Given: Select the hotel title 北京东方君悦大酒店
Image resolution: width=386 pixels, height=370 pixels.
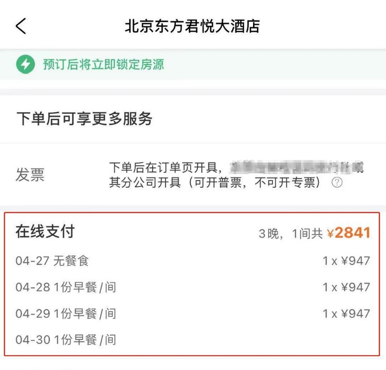Looking at the screenshot, I should point(192,26).
